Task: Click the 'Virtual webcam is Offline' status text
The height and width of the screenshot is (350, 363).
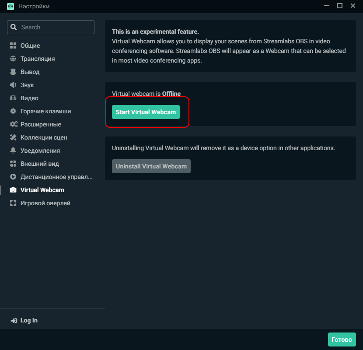Action: [146, 94]
